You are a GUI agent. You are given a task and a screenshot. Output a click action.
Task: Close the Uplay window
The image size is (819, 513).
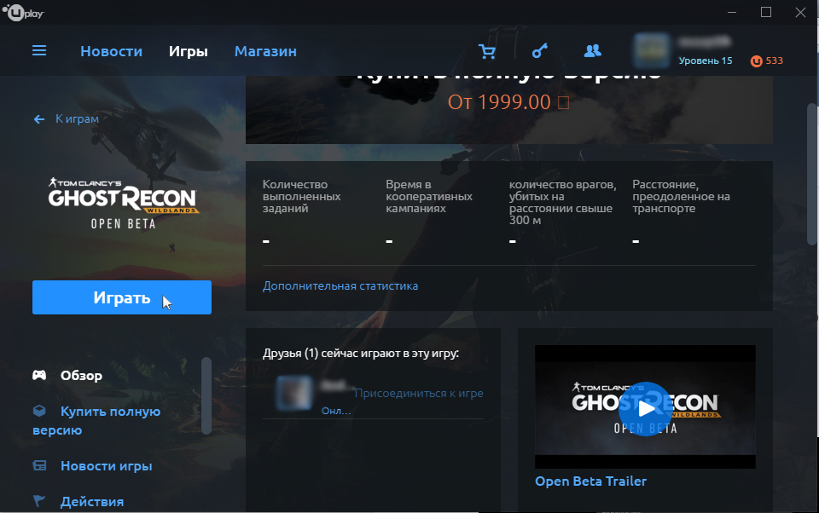(800, 12)
